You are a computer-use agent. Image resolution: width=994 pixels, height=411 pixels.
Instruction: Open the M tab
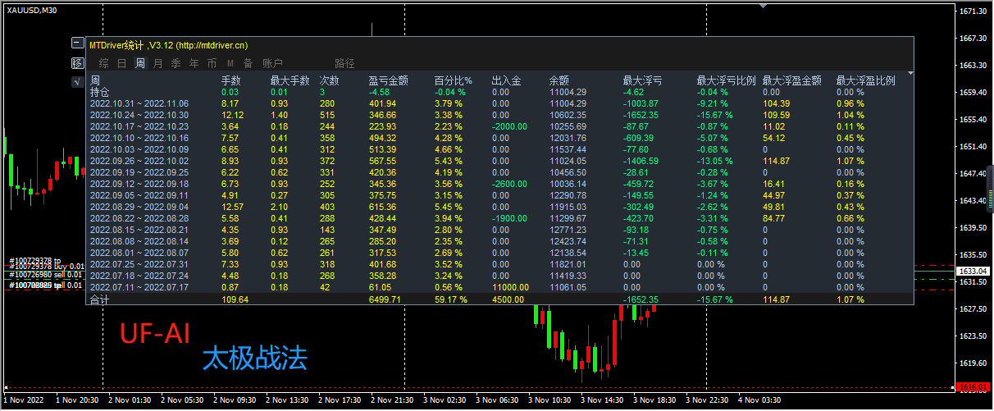[x=230, y=63]
